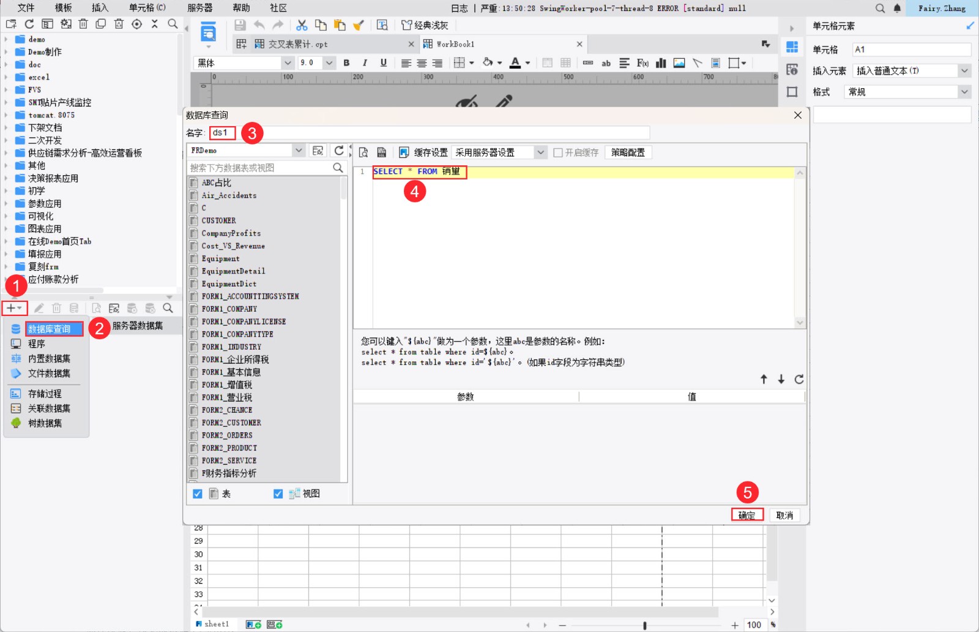Viewport: 979px width, 632px height.
Task: Toggle italic text formatting
Action: [x=365, y=62]
